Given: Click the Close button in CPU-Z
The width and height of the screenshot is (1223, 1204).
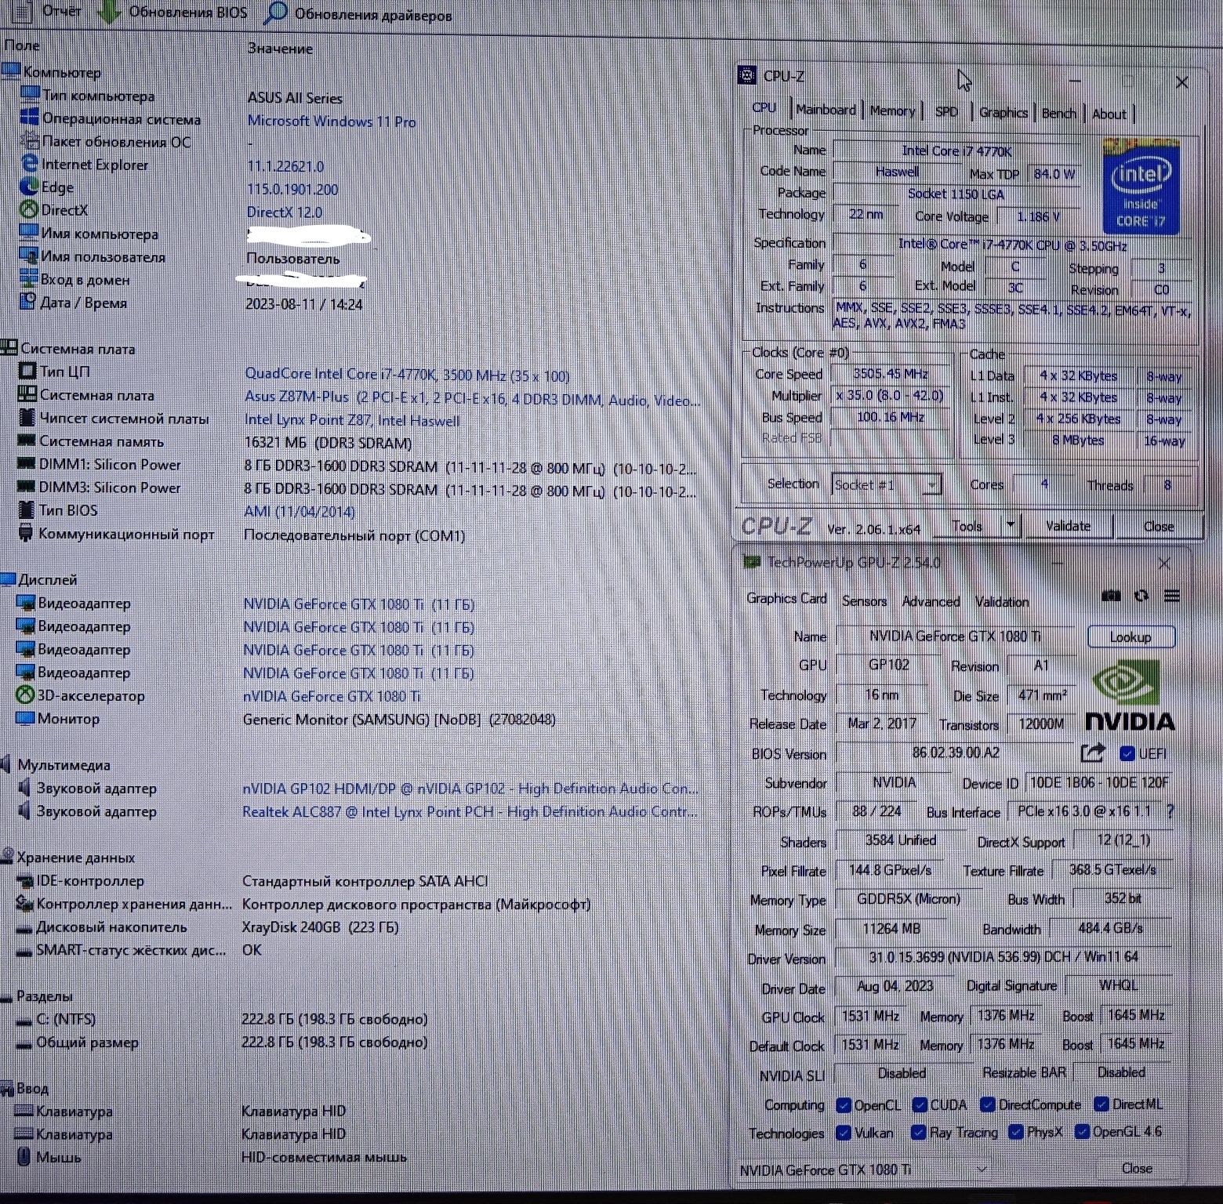Looking at the screenshot, I should [1158, 526].
